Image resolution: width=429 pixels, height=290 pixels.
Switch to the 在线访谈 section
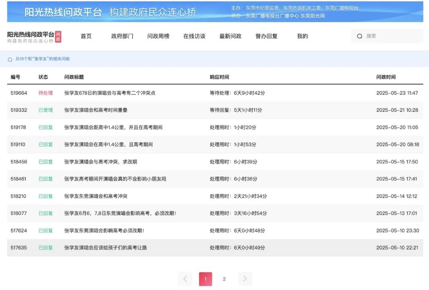coord(193,36)
